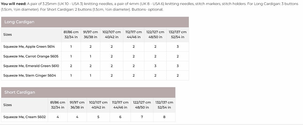
Task: Click the 122/127 cm header in the Short Cardigan table
Action: 142,105
